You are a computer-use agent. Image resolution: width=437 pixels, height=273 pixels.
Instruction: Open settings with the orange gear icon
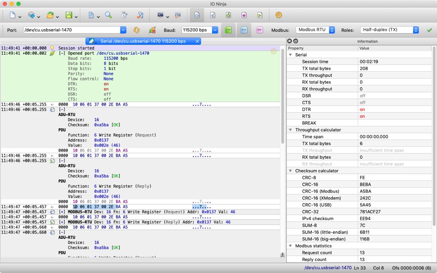pyautogui.click(x=279, y=15)
